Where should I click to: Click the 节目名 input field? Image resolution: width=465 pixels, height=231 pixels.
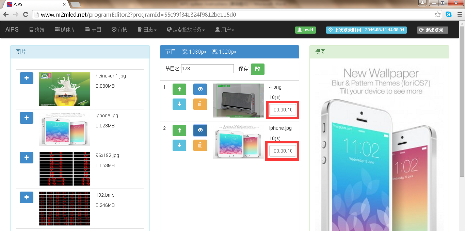[207, 69]
